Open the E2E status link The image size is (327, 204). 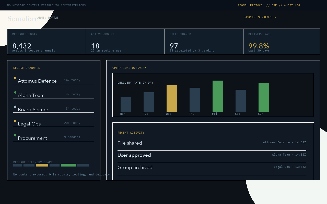[x=274, y=5]
